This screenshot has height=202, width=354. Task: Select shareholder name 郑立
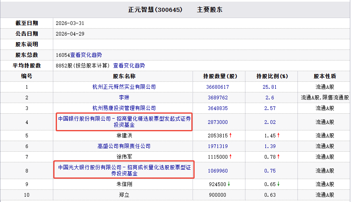124,195
